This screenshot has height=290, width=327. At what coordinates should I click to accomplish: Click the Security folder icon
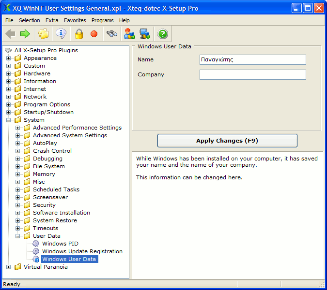coord(27,205)
